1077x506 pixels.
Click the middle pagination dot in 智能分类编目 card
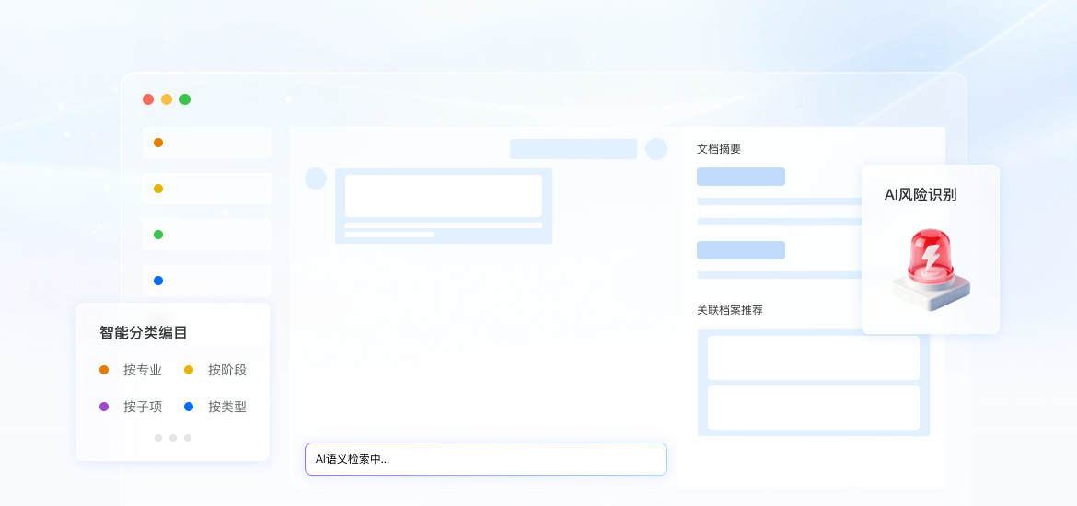(x=173, y=438)
